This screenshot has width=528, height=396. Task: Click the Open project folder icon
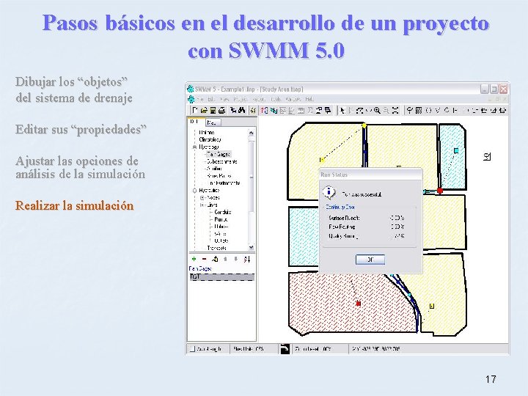click(x=204, y=111)
